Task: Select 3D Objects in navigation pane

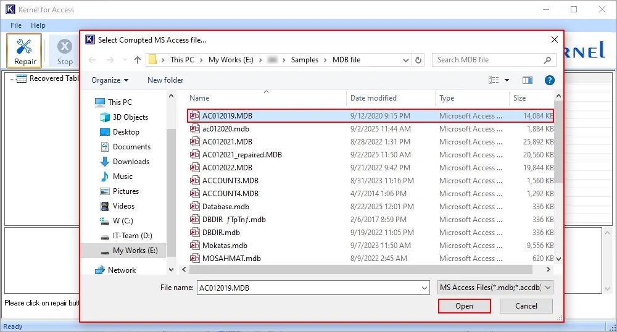Action: point(125,117)
